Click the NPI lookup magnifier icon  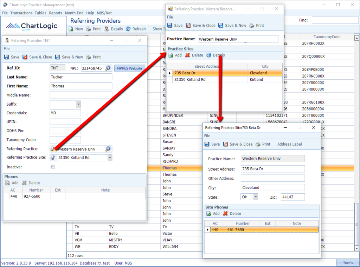[x=108, y=68]
